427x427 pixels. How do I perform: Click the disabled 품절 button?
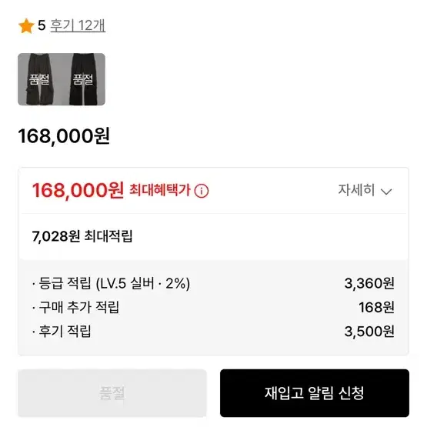(112, 392)
